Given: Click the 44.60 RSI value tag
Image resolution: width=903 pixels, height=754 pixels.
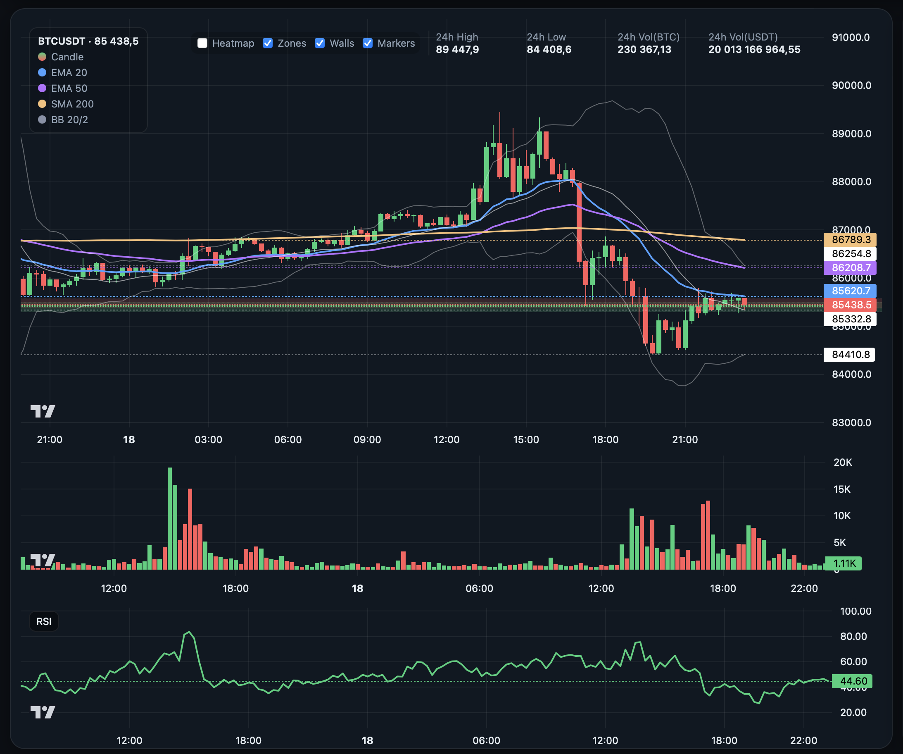Looking at the screenshot, I should click(x=852, y=681).
